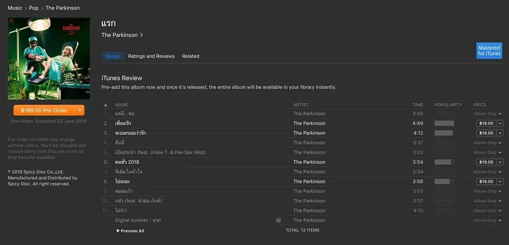Open the Related tab

click(x=191, y=56)
